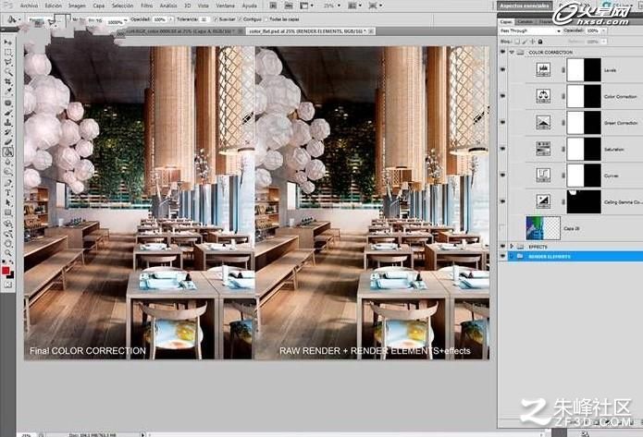The image size is (643, 437).
Task: Enable Todas las capas checkbox
Action: (x=266, y=19)
